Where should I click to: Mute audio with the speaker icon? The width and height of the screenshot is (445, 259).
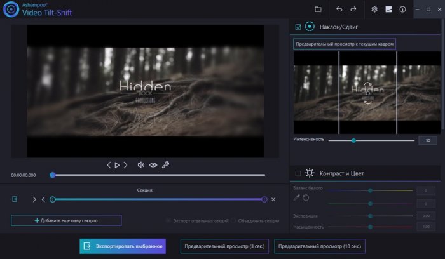click(141, 165)
